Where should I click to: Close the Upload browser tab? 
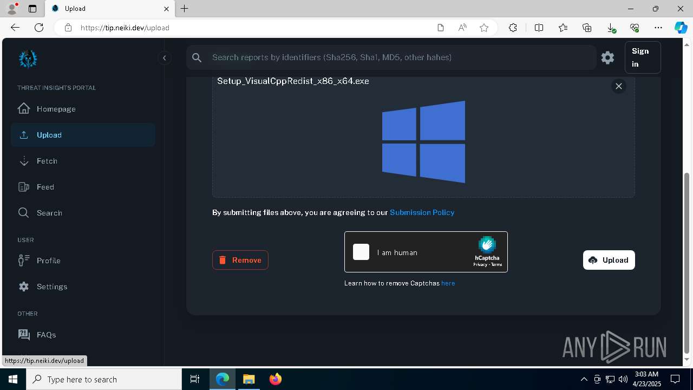[167, 9]
